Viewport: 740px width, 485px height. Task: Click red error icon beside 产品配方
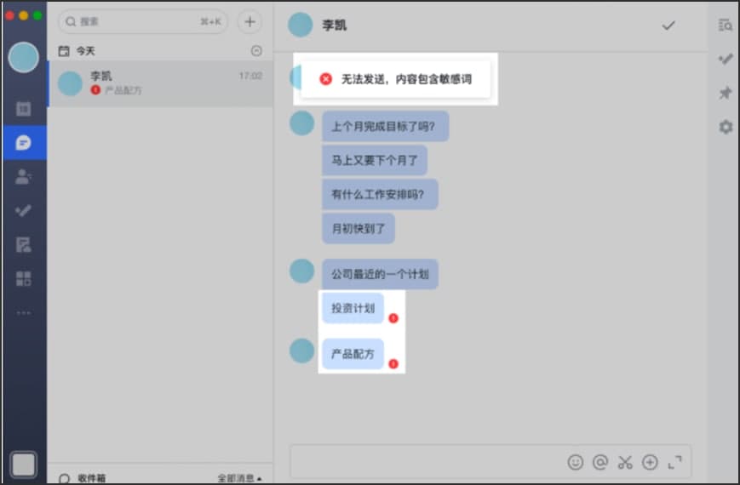393,364
